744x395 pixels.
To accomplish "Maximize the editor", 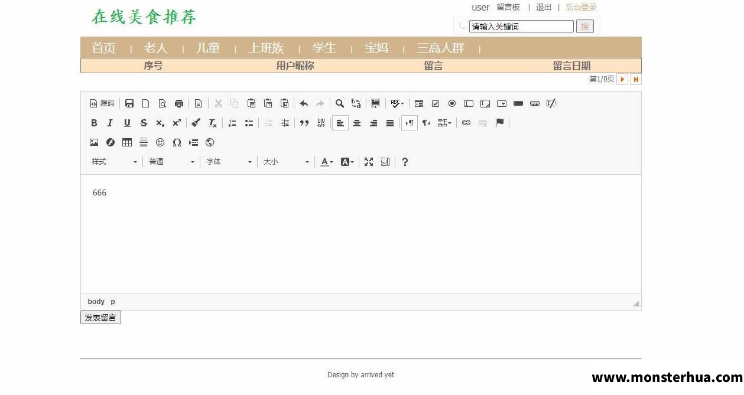I will coord(369,162).
